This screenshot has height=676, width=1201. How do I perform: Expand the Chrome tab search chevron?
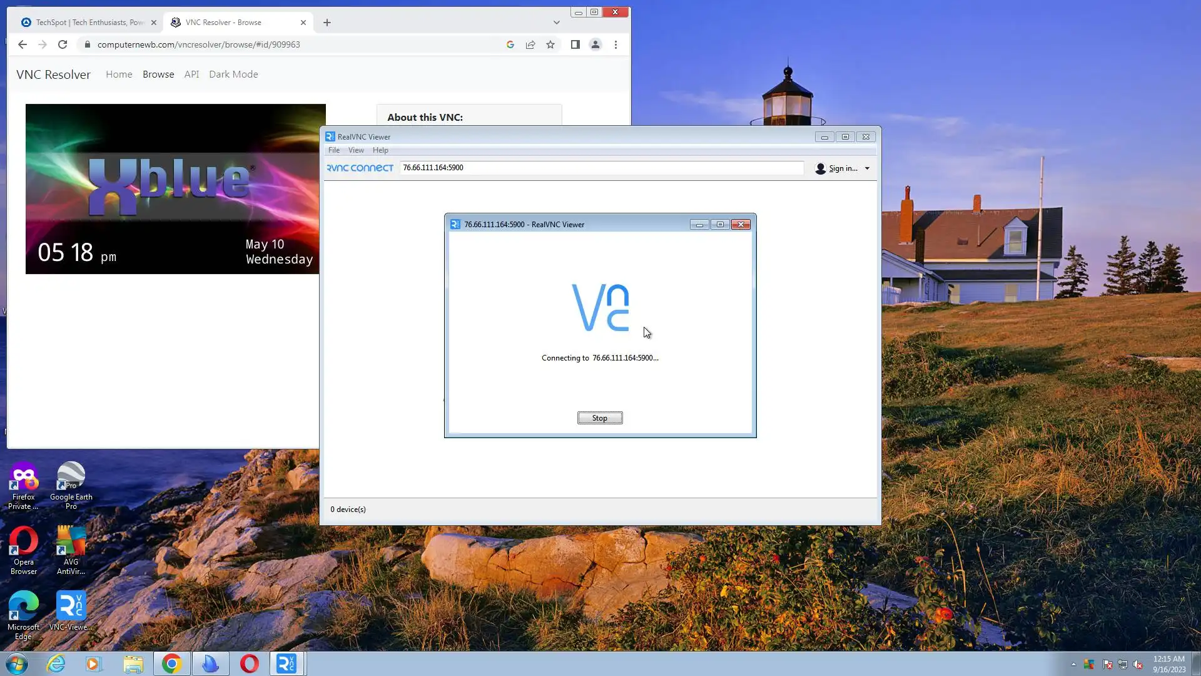(556, 23)
